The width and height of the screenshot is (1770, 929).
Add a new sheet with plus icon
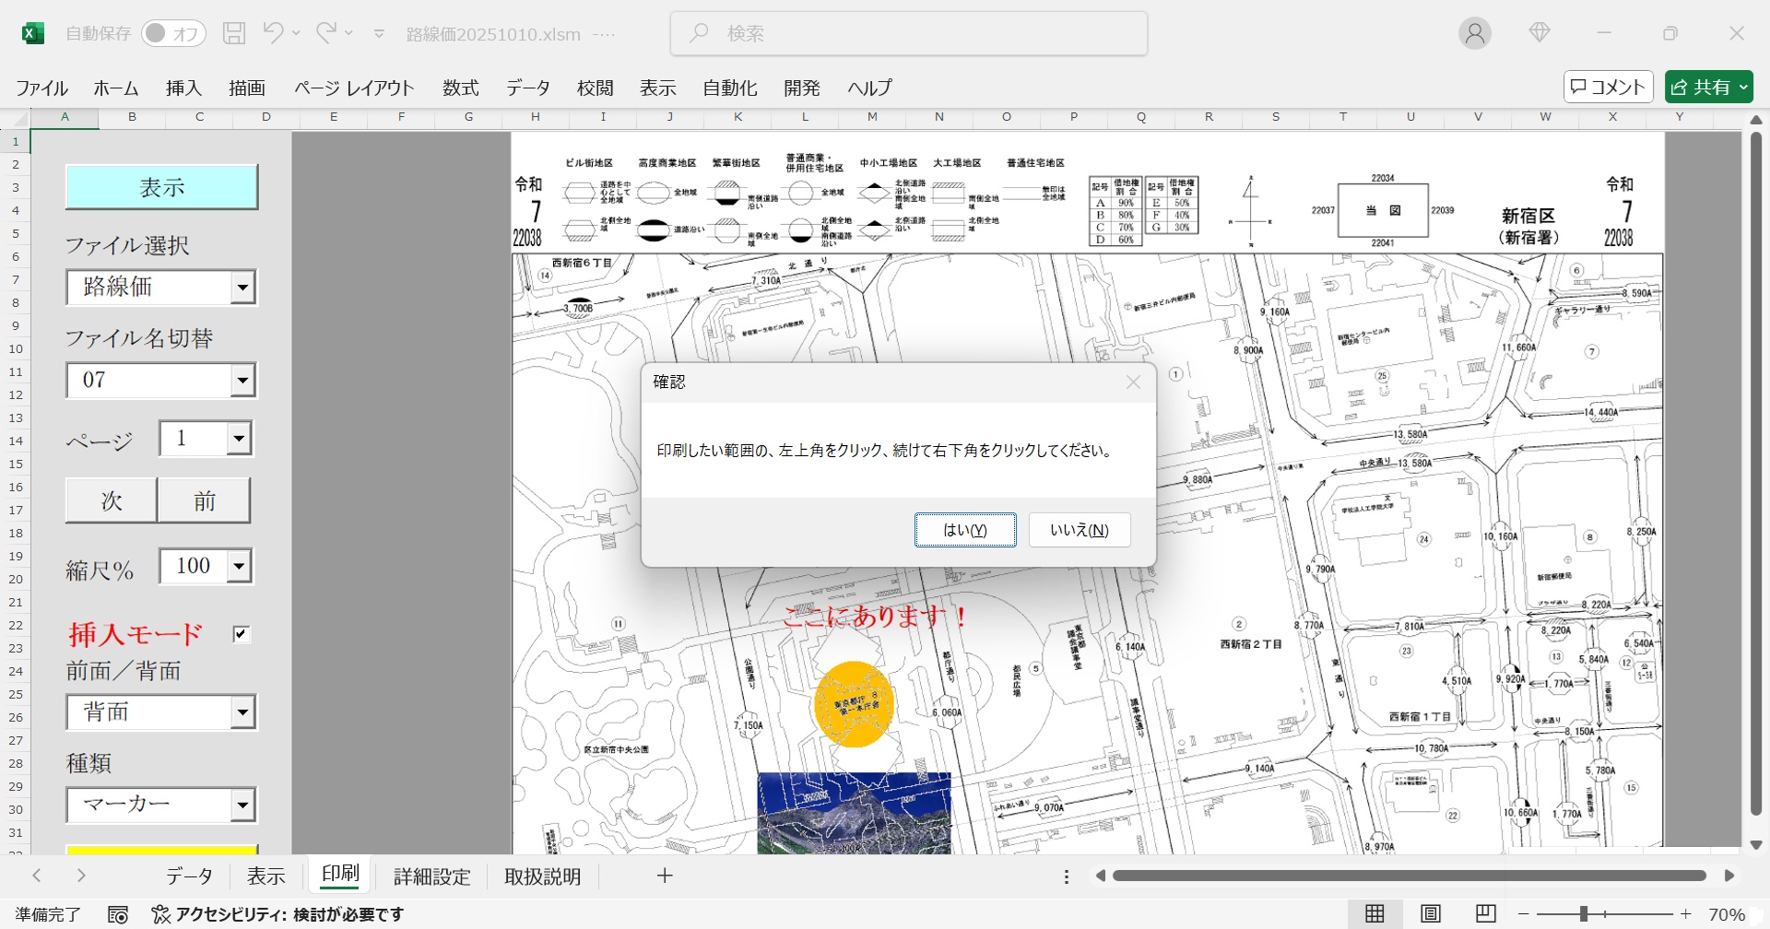(x=665, y=876)
